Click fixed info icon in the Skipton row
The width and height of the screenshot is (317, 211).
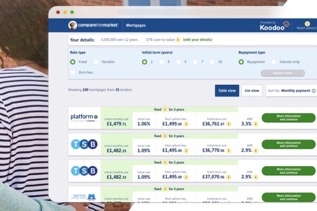[x=165, y=189]
